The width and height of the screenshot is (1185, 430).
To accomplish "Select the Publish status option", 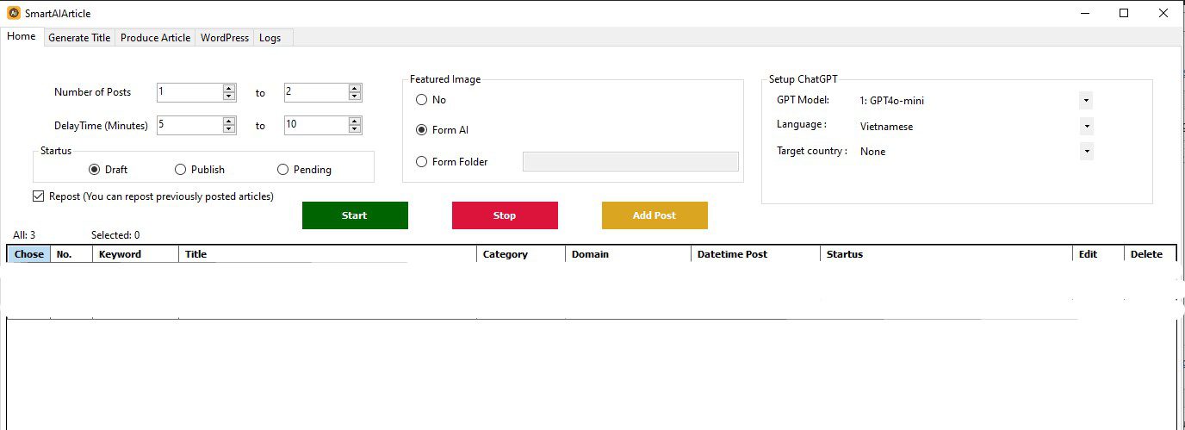I will (x=199, y=170).
